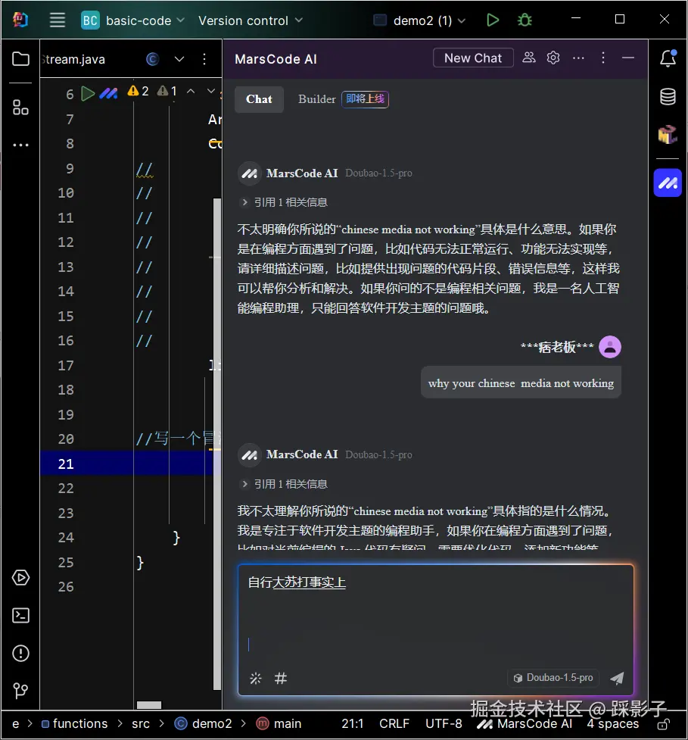This screenshot has height=740, width=688.
Task: Open the Project folder icon in left sidebar
Action: 20,58
